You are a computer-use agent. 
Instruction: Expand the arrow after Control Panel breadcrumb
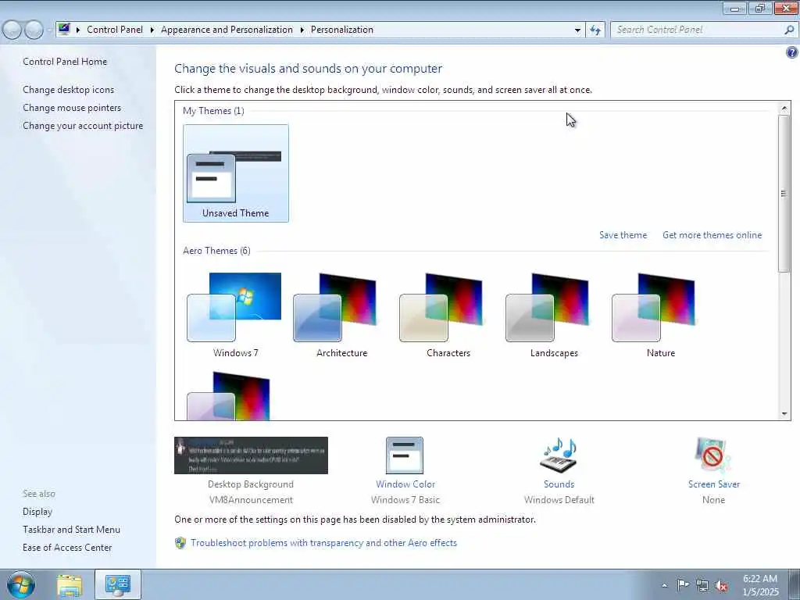[152, 30]
